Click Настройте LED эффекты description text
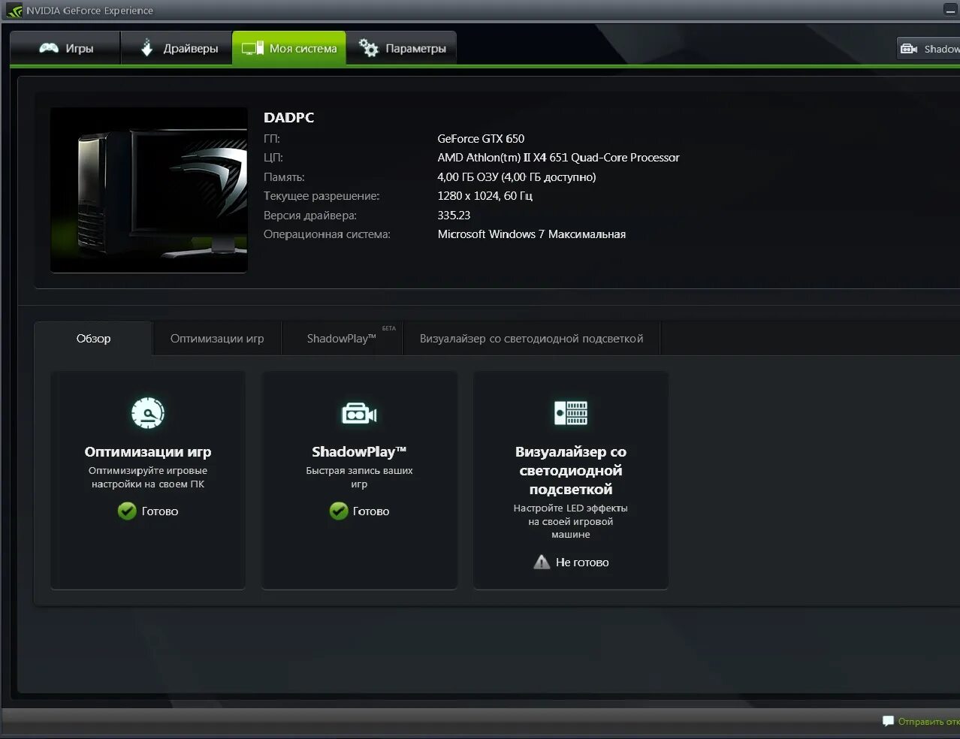960x739 pixels. coord(571,521)
